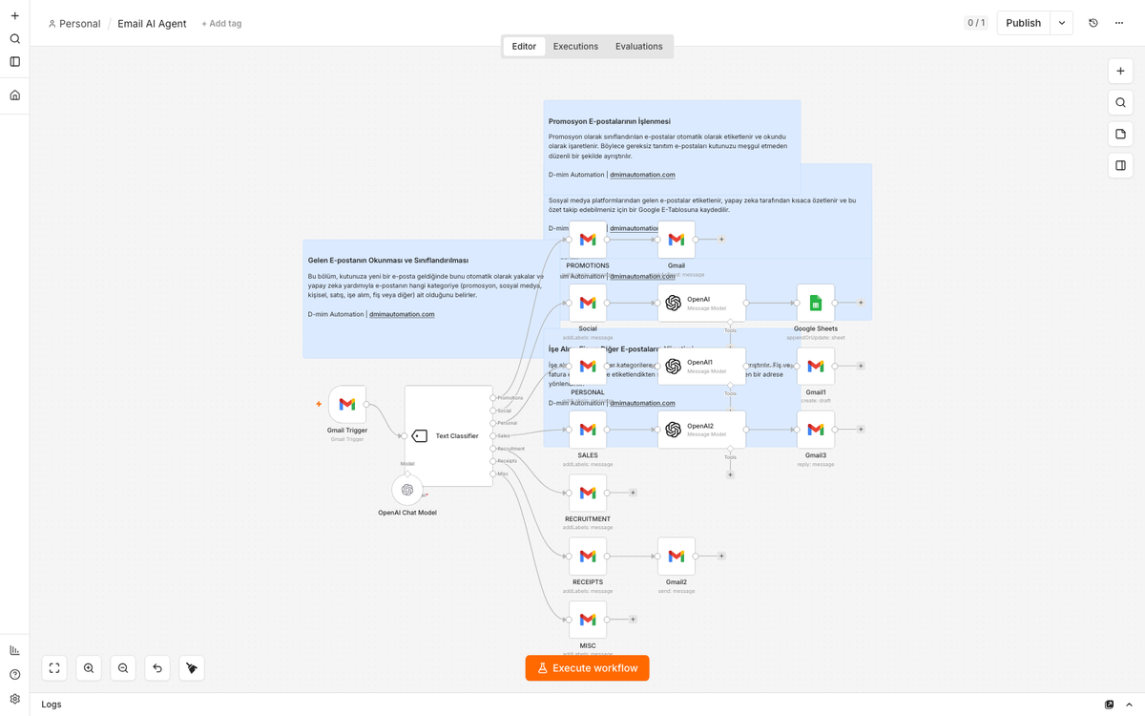Open dmimautomation.com link in Promosyon note

[x=642, y=175]
